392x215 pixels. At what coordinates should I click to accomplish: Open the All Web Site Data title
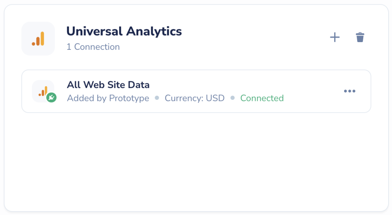(x=108, y=85)
